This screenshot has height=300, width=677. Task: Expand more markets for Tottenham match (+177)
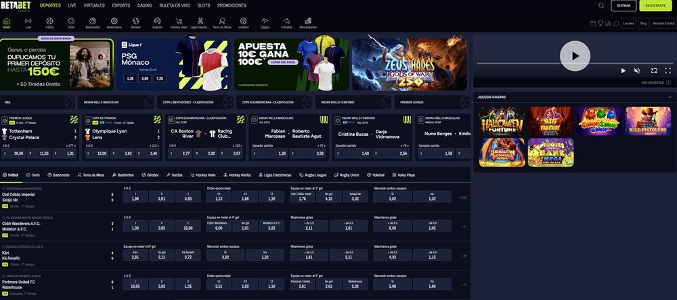pos(69,145)
